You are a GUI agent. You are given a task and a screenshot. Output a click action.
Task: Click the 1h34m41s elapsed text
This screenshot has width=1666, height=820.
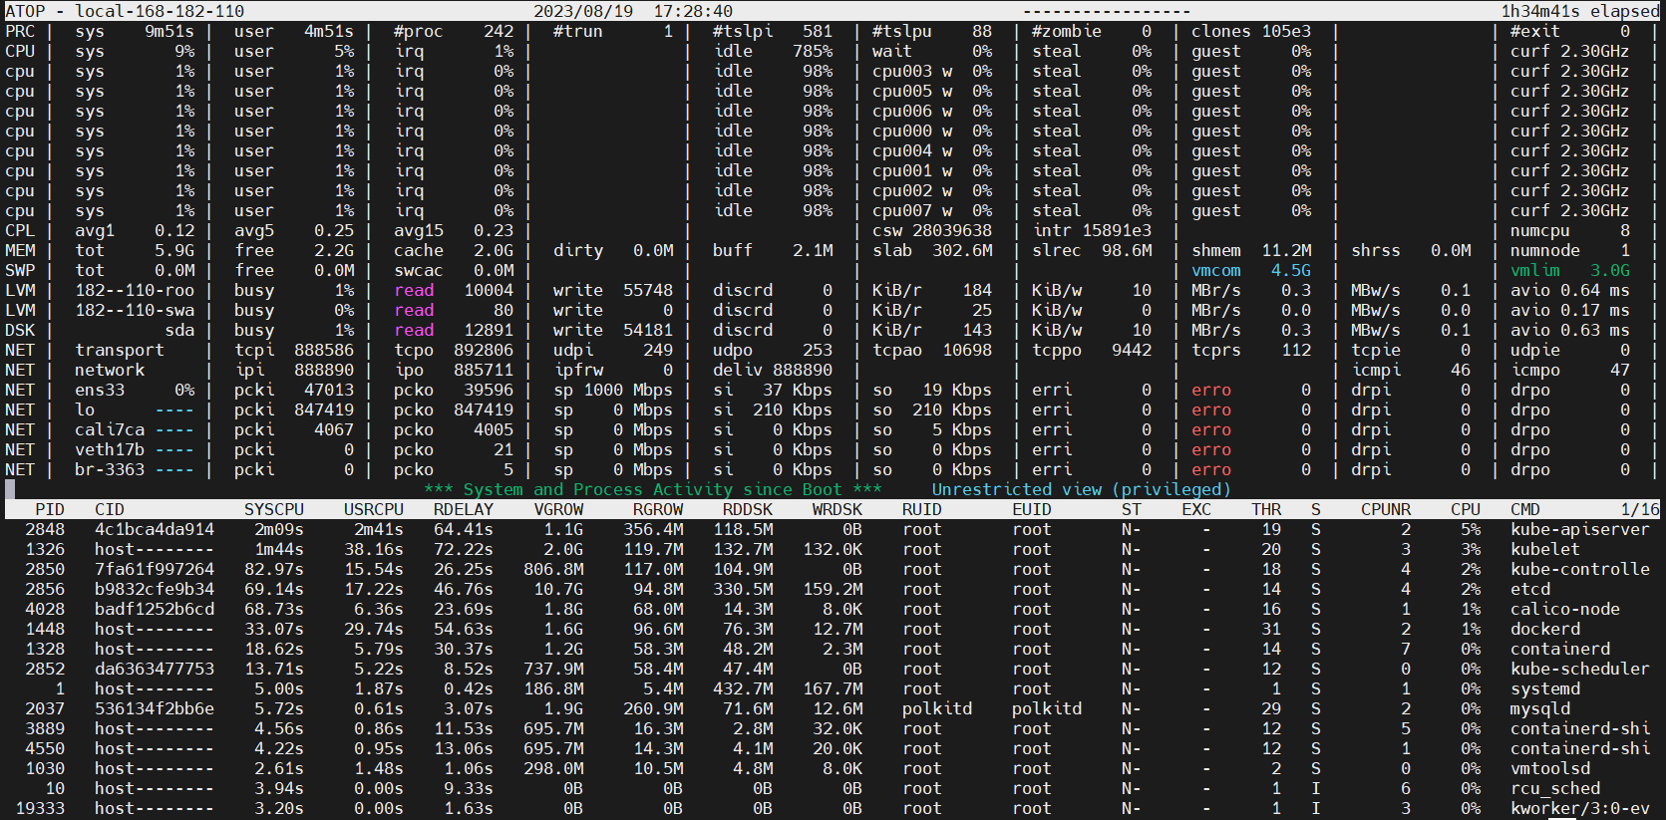1580,11
